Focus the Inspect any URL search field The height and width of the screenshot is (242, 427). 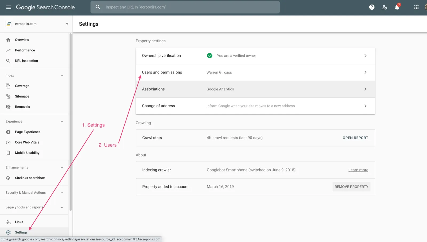(x=185, y=7)
